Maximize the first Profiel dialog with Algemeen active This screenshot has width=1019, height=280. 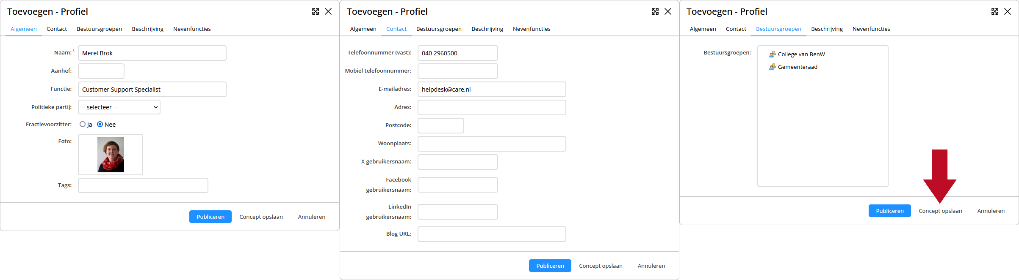(316, 11)
